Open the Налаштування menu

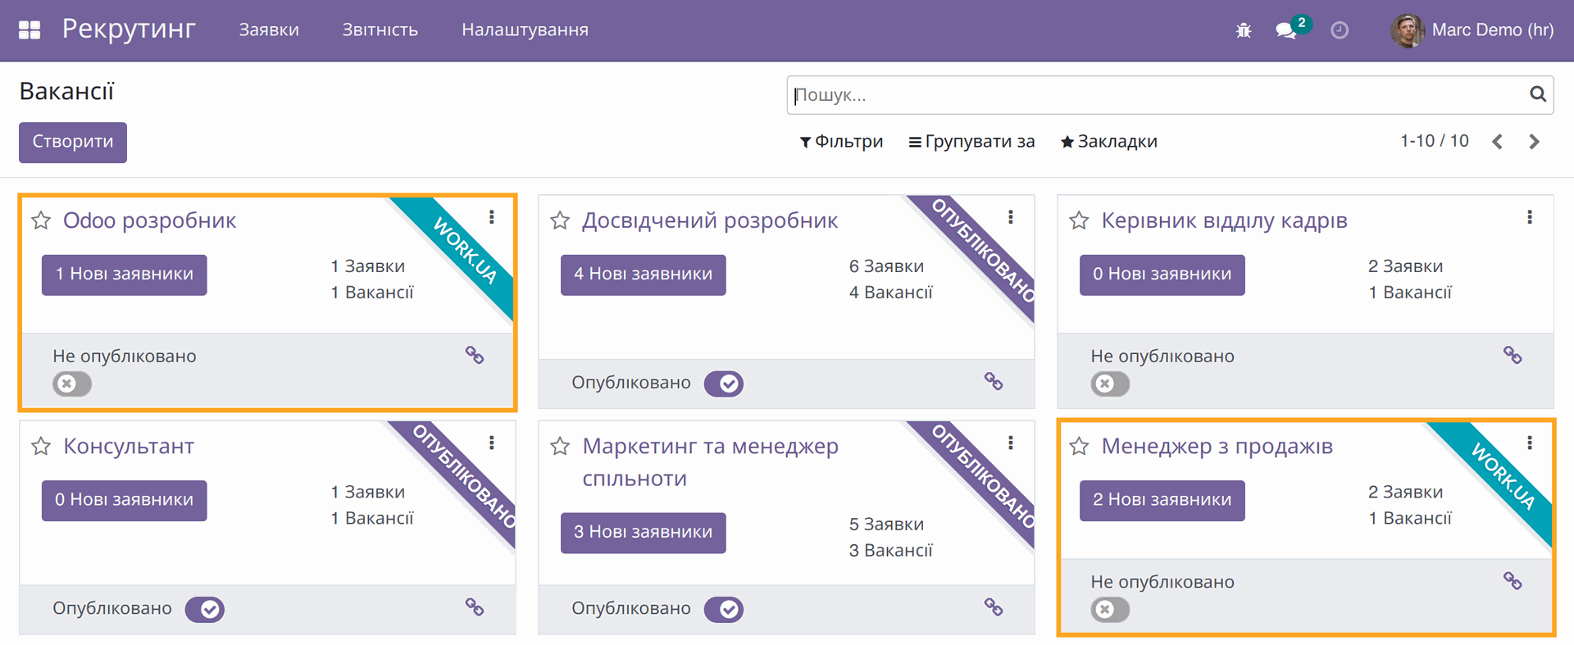(x=525, y=30)
